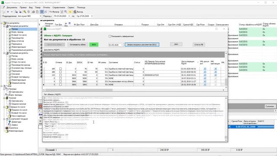The width and height of the screenshot is (277, 156).
Task: Collapse the Операции по кассе node
Action: point(4,107)
